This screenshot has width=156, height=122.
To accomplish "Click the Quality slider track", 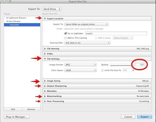I will coord(121,66).
